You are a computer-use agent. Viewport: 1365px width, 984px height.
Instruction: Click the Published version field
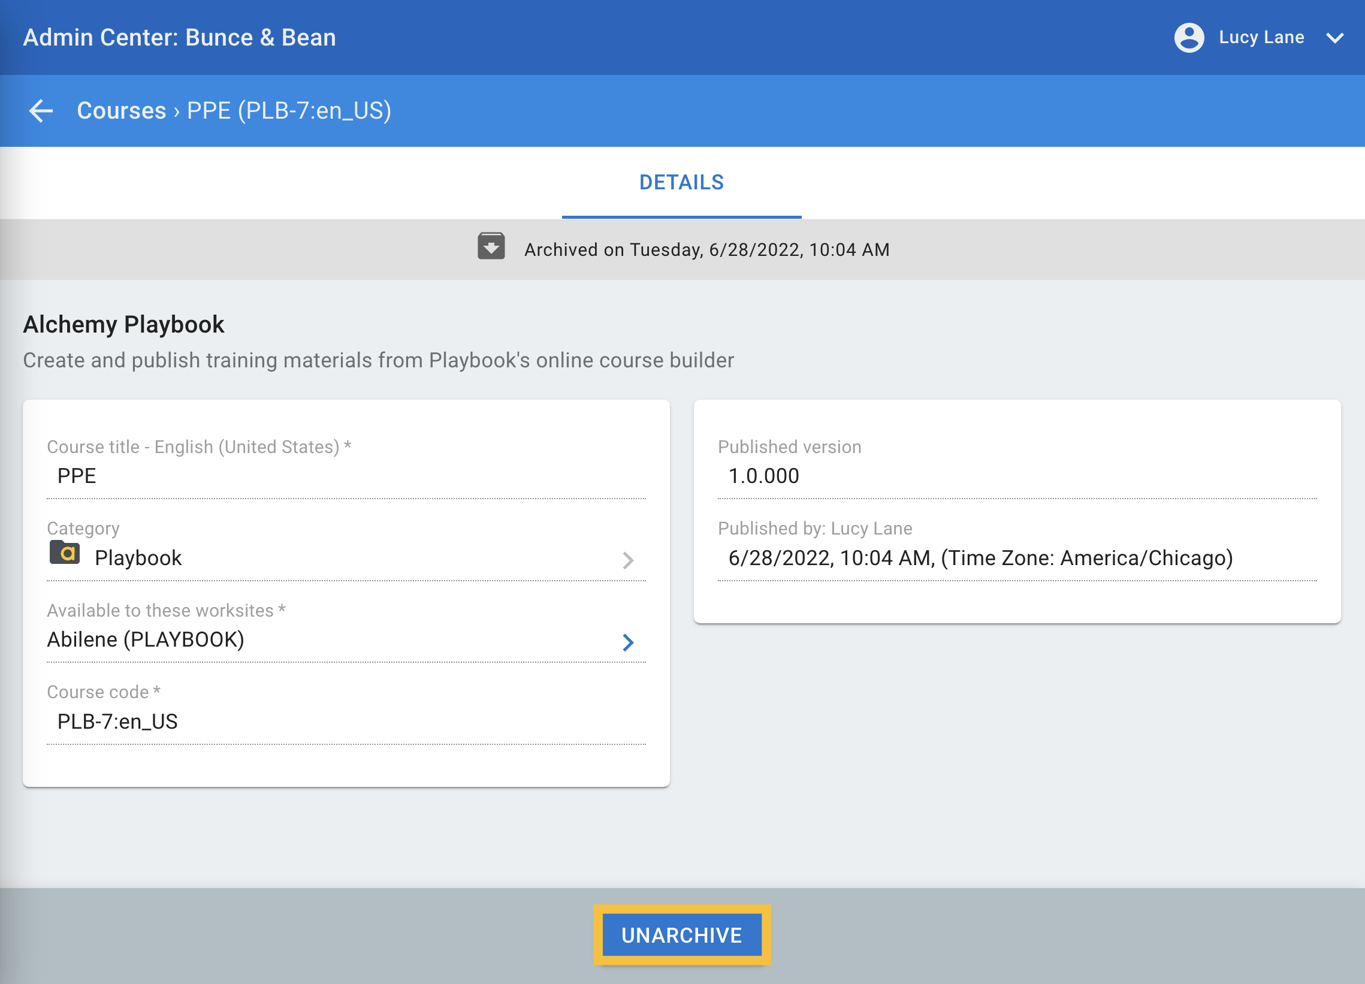(1016, 476)
